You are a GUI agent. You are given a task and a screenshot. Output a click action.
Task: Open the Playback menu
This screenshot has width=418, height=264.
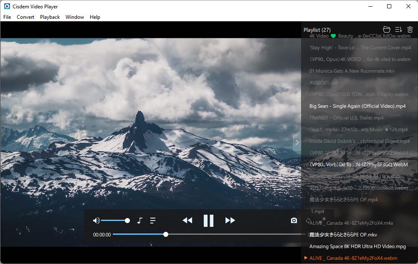(50, 17)
